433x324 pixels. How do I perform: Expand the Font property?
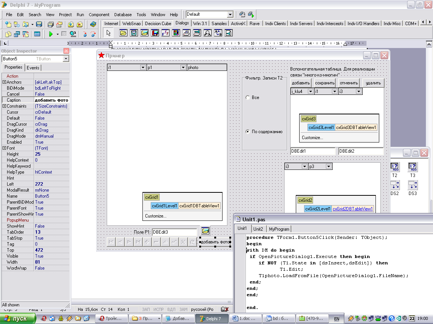click(4, 148)
